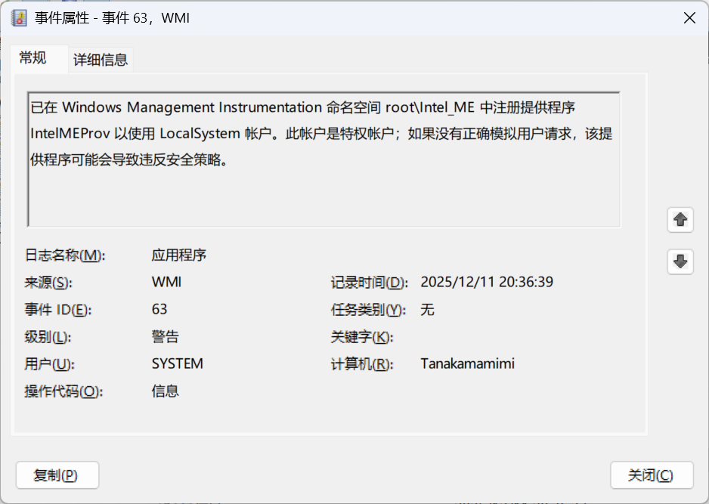Select the log name value 应用程序
709x504 pixels.
[178, 255]
